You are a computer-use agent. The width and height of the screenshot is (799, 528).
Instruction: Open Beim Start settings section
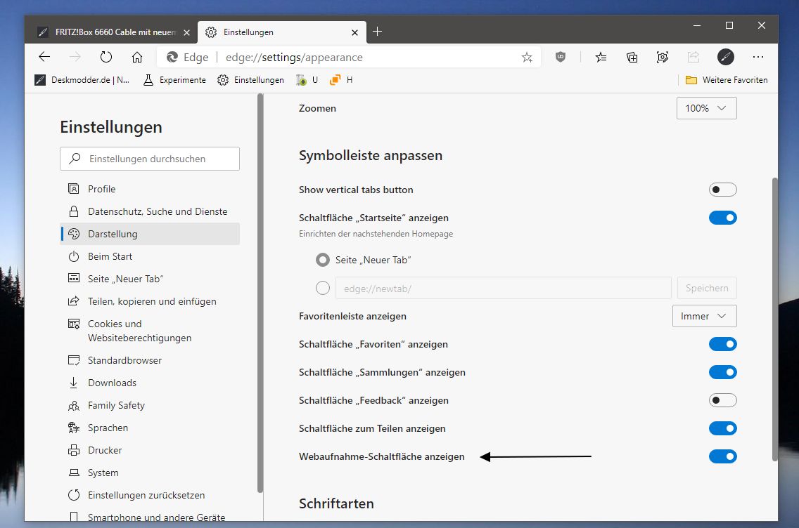click(x=150, y=256)
